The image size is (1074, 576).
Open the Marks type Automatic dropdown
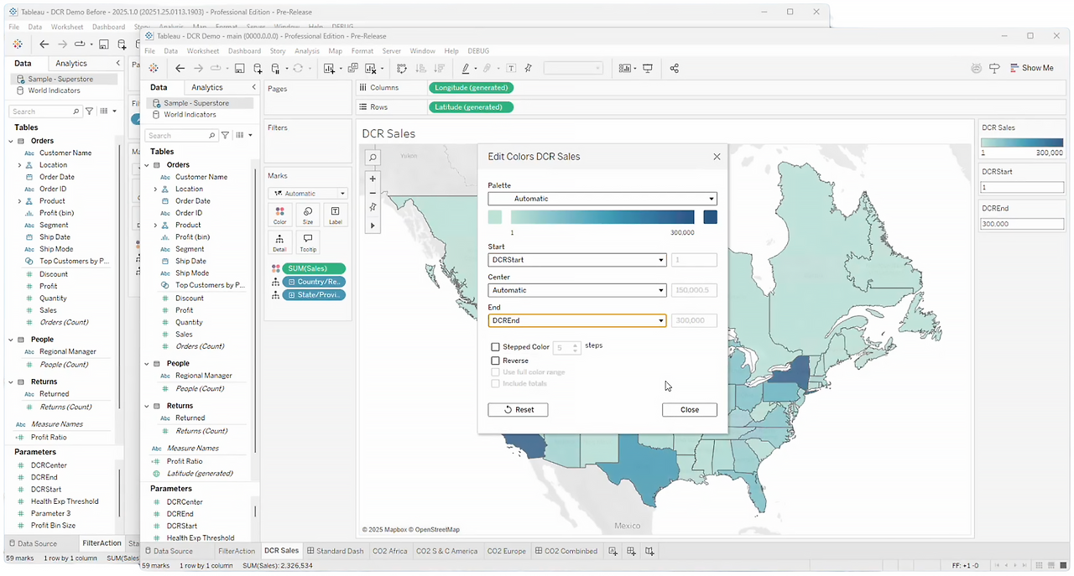click(x=308, y=193)
